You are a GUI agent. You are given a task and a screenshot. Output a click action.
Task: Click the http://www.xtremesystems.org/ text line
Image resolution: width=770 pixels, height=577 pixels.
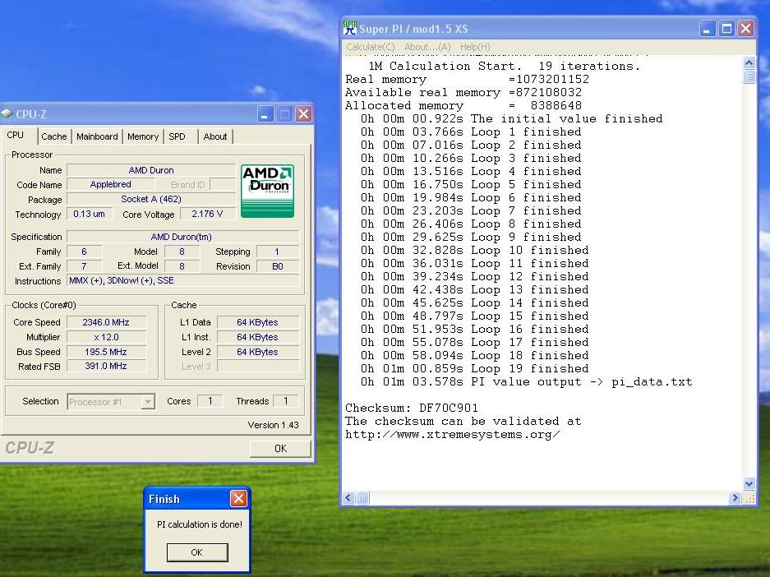point(452,435)
